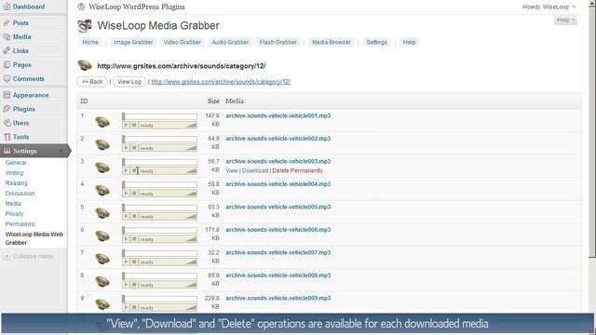Play the vehicle005.mp3 audio
The image size is (596, 335).
(127, 216)
